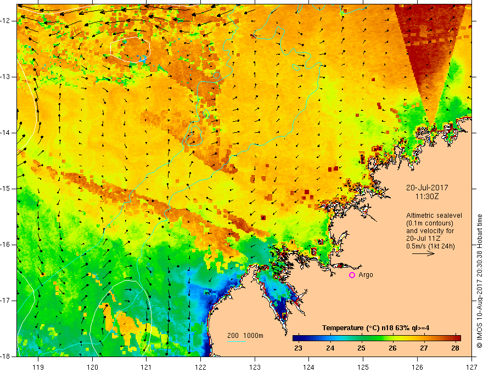This screenshot has height=373, width=483.
Task: Click the time text '11:30Z'
Action: [x=427, y=196]
